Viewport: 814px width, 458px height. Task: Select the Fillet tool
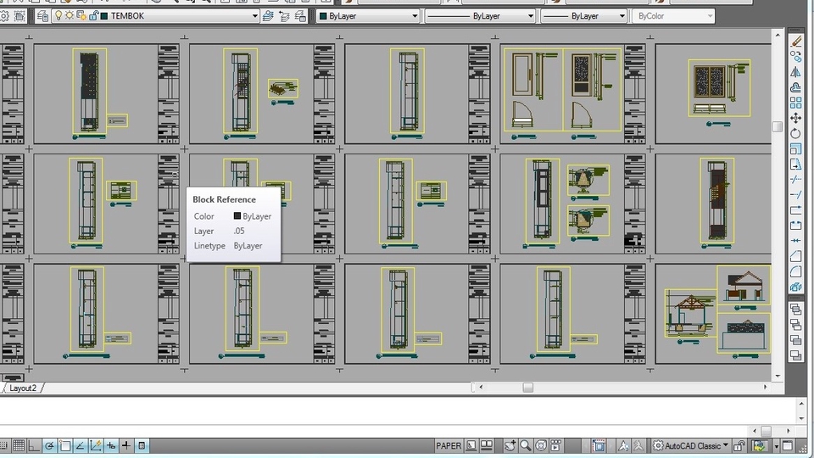coord(796,271)
